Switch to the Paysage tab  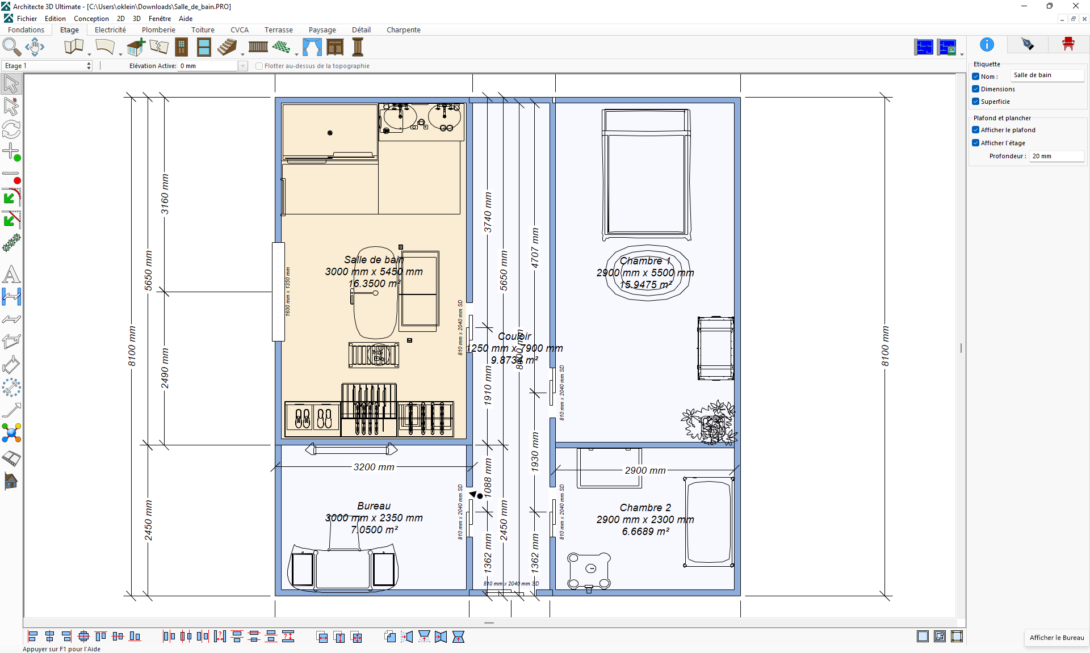coord(322,30)
